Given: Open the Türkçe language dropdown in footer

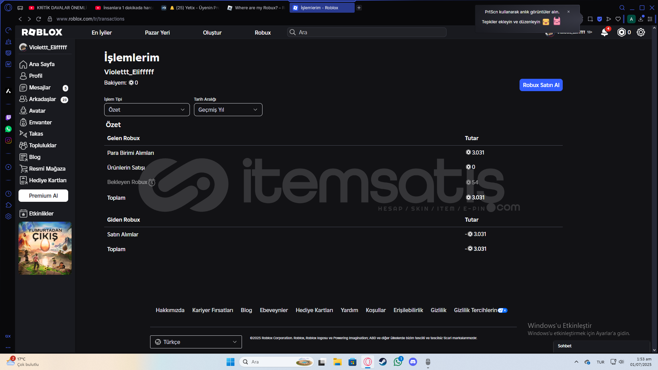Looking at the screenshot, I should [x=196, y=342].
